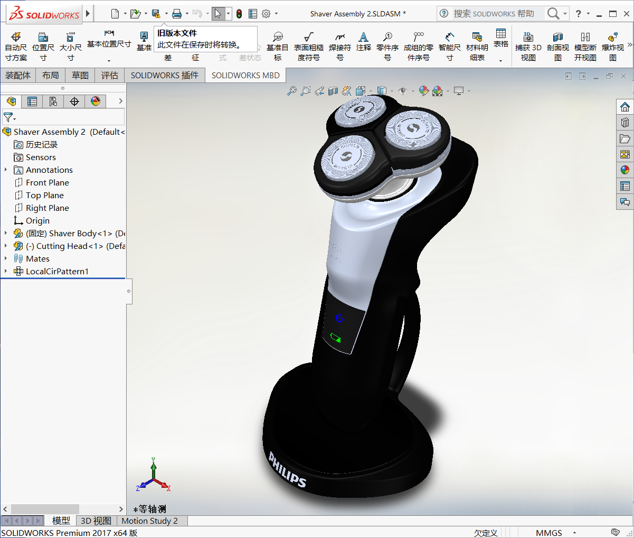Open the 评估 ribbon tab
Viewport: 634px width, 538px height.
coord(110,76)
